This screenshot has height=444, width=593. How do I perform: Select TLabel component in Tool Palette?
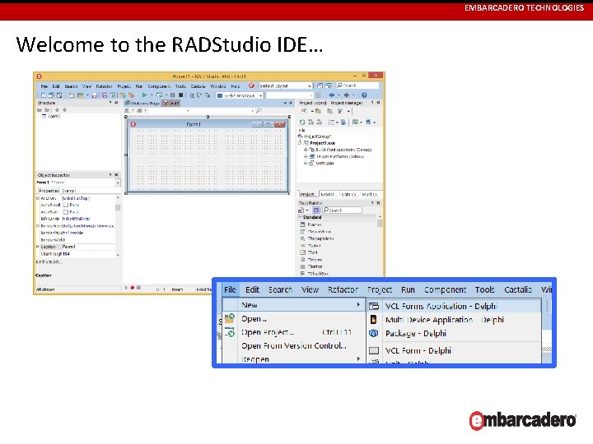[x=311, y=245]
